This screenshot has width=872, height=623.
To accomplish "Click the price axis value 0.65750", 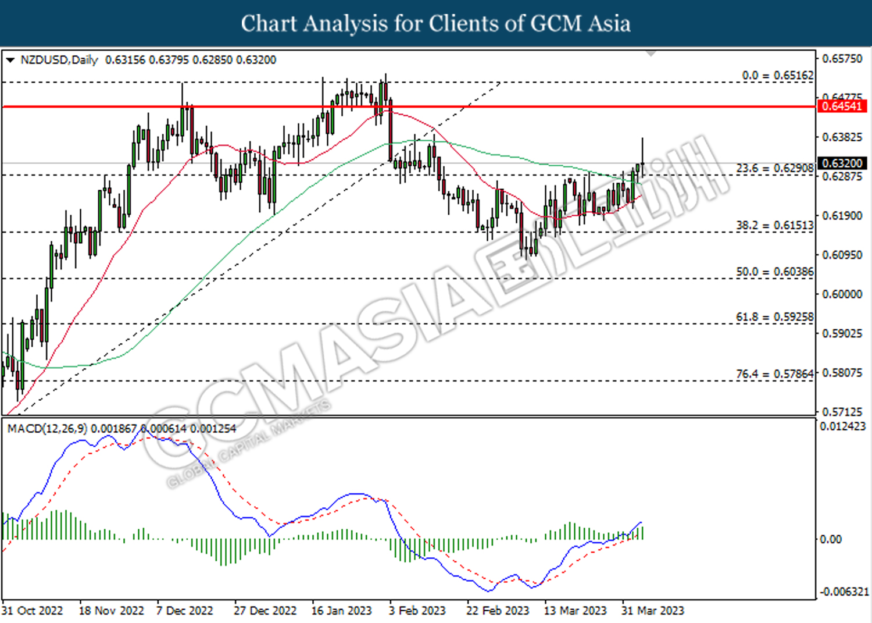I will coord(842,59).
